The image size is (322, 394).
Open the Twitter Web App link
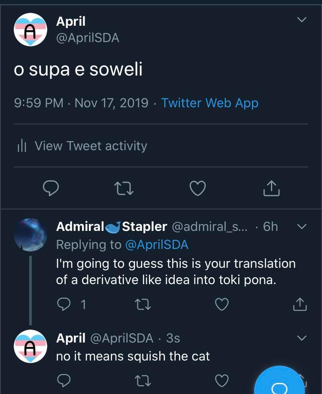[209, 103]
